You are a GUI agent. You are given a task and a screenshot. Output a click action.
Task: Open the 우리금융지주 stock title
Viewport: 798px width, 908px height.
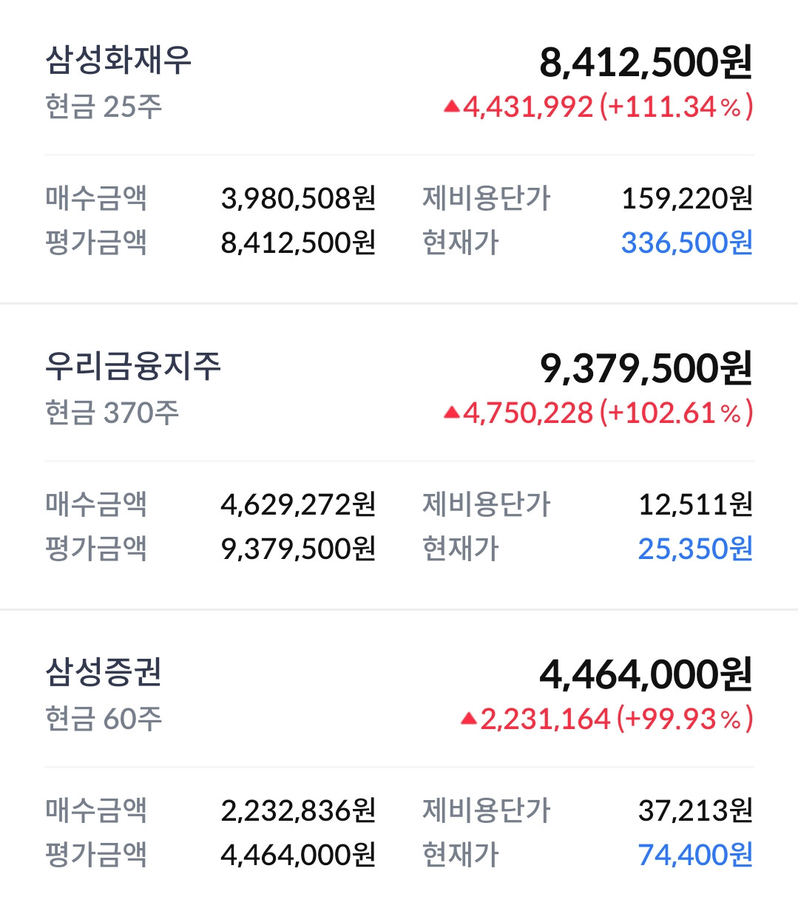(x=133, y=366)
